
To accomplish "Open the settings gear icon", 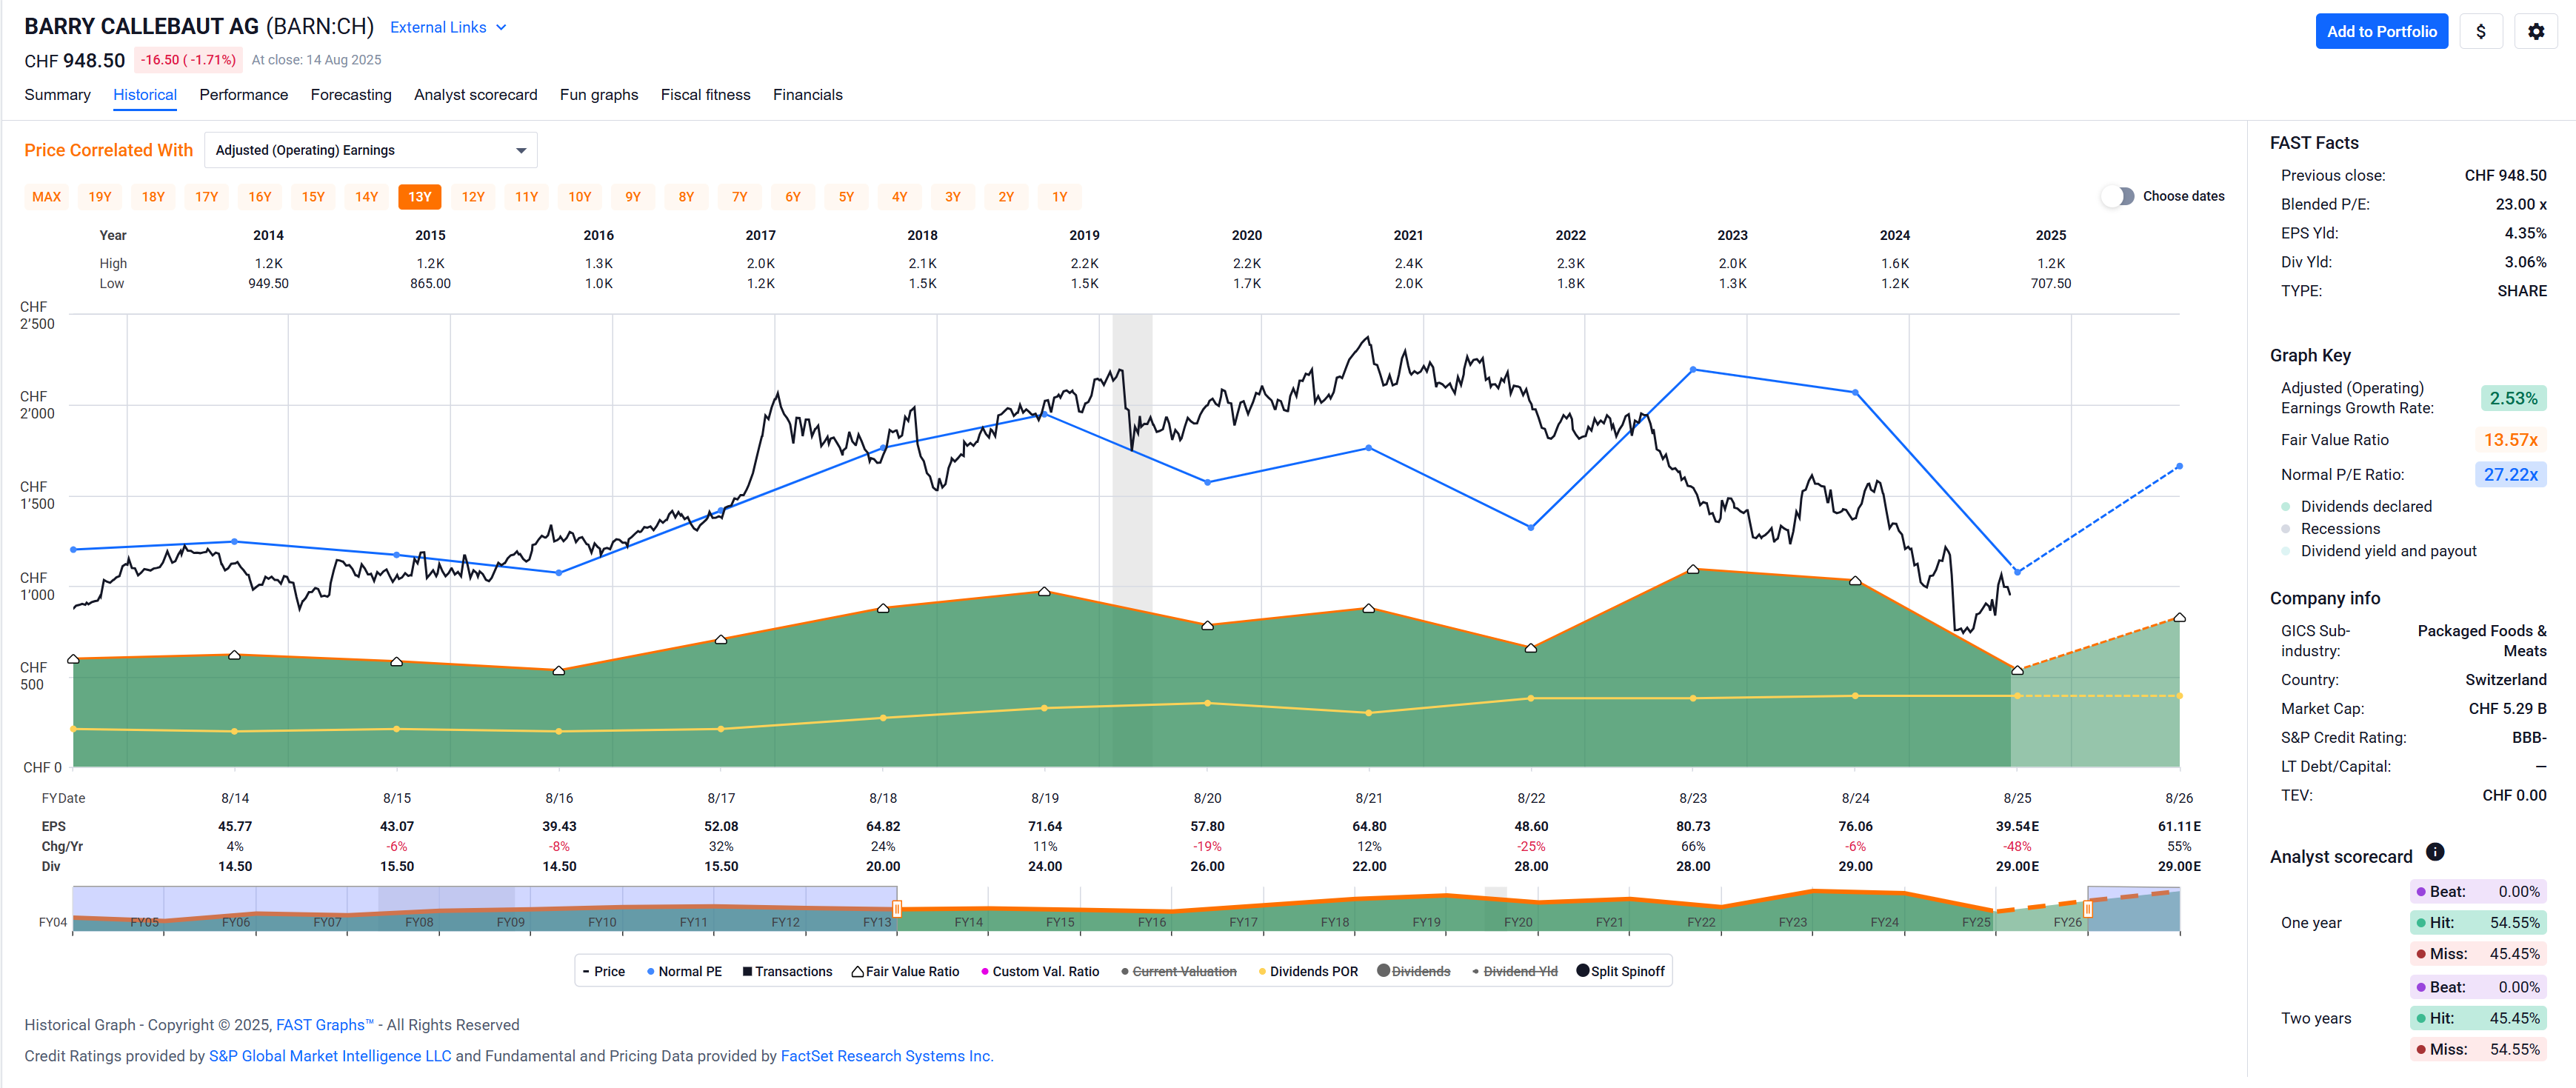I will click(2535, 31).
